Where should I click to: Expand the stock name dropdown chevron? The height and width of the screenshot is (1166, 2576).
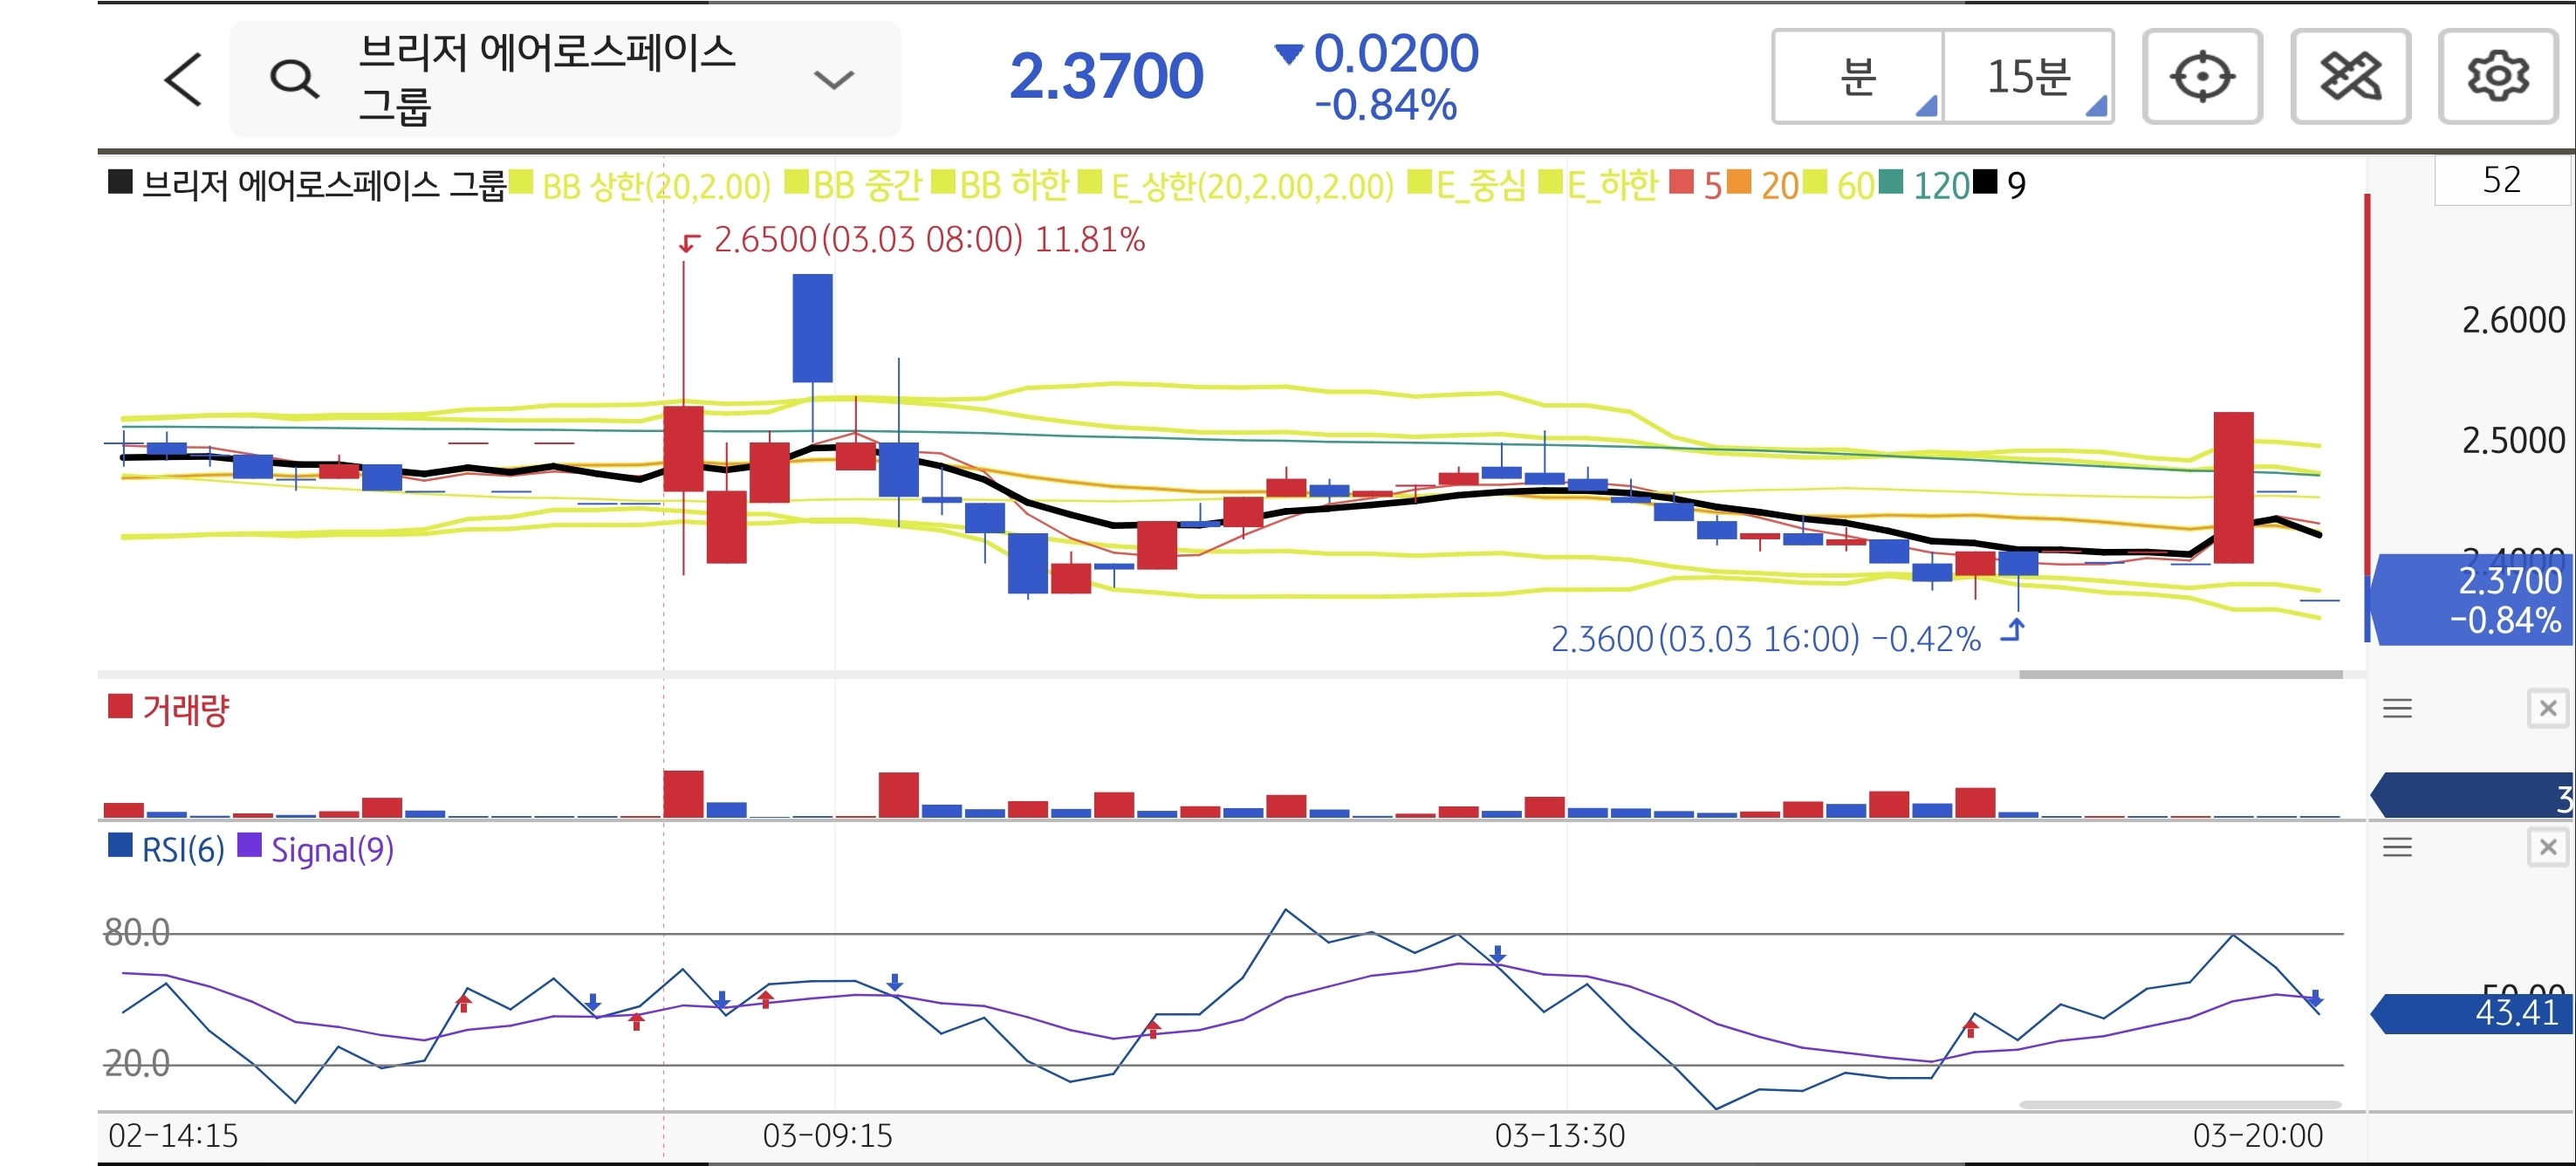833,79
